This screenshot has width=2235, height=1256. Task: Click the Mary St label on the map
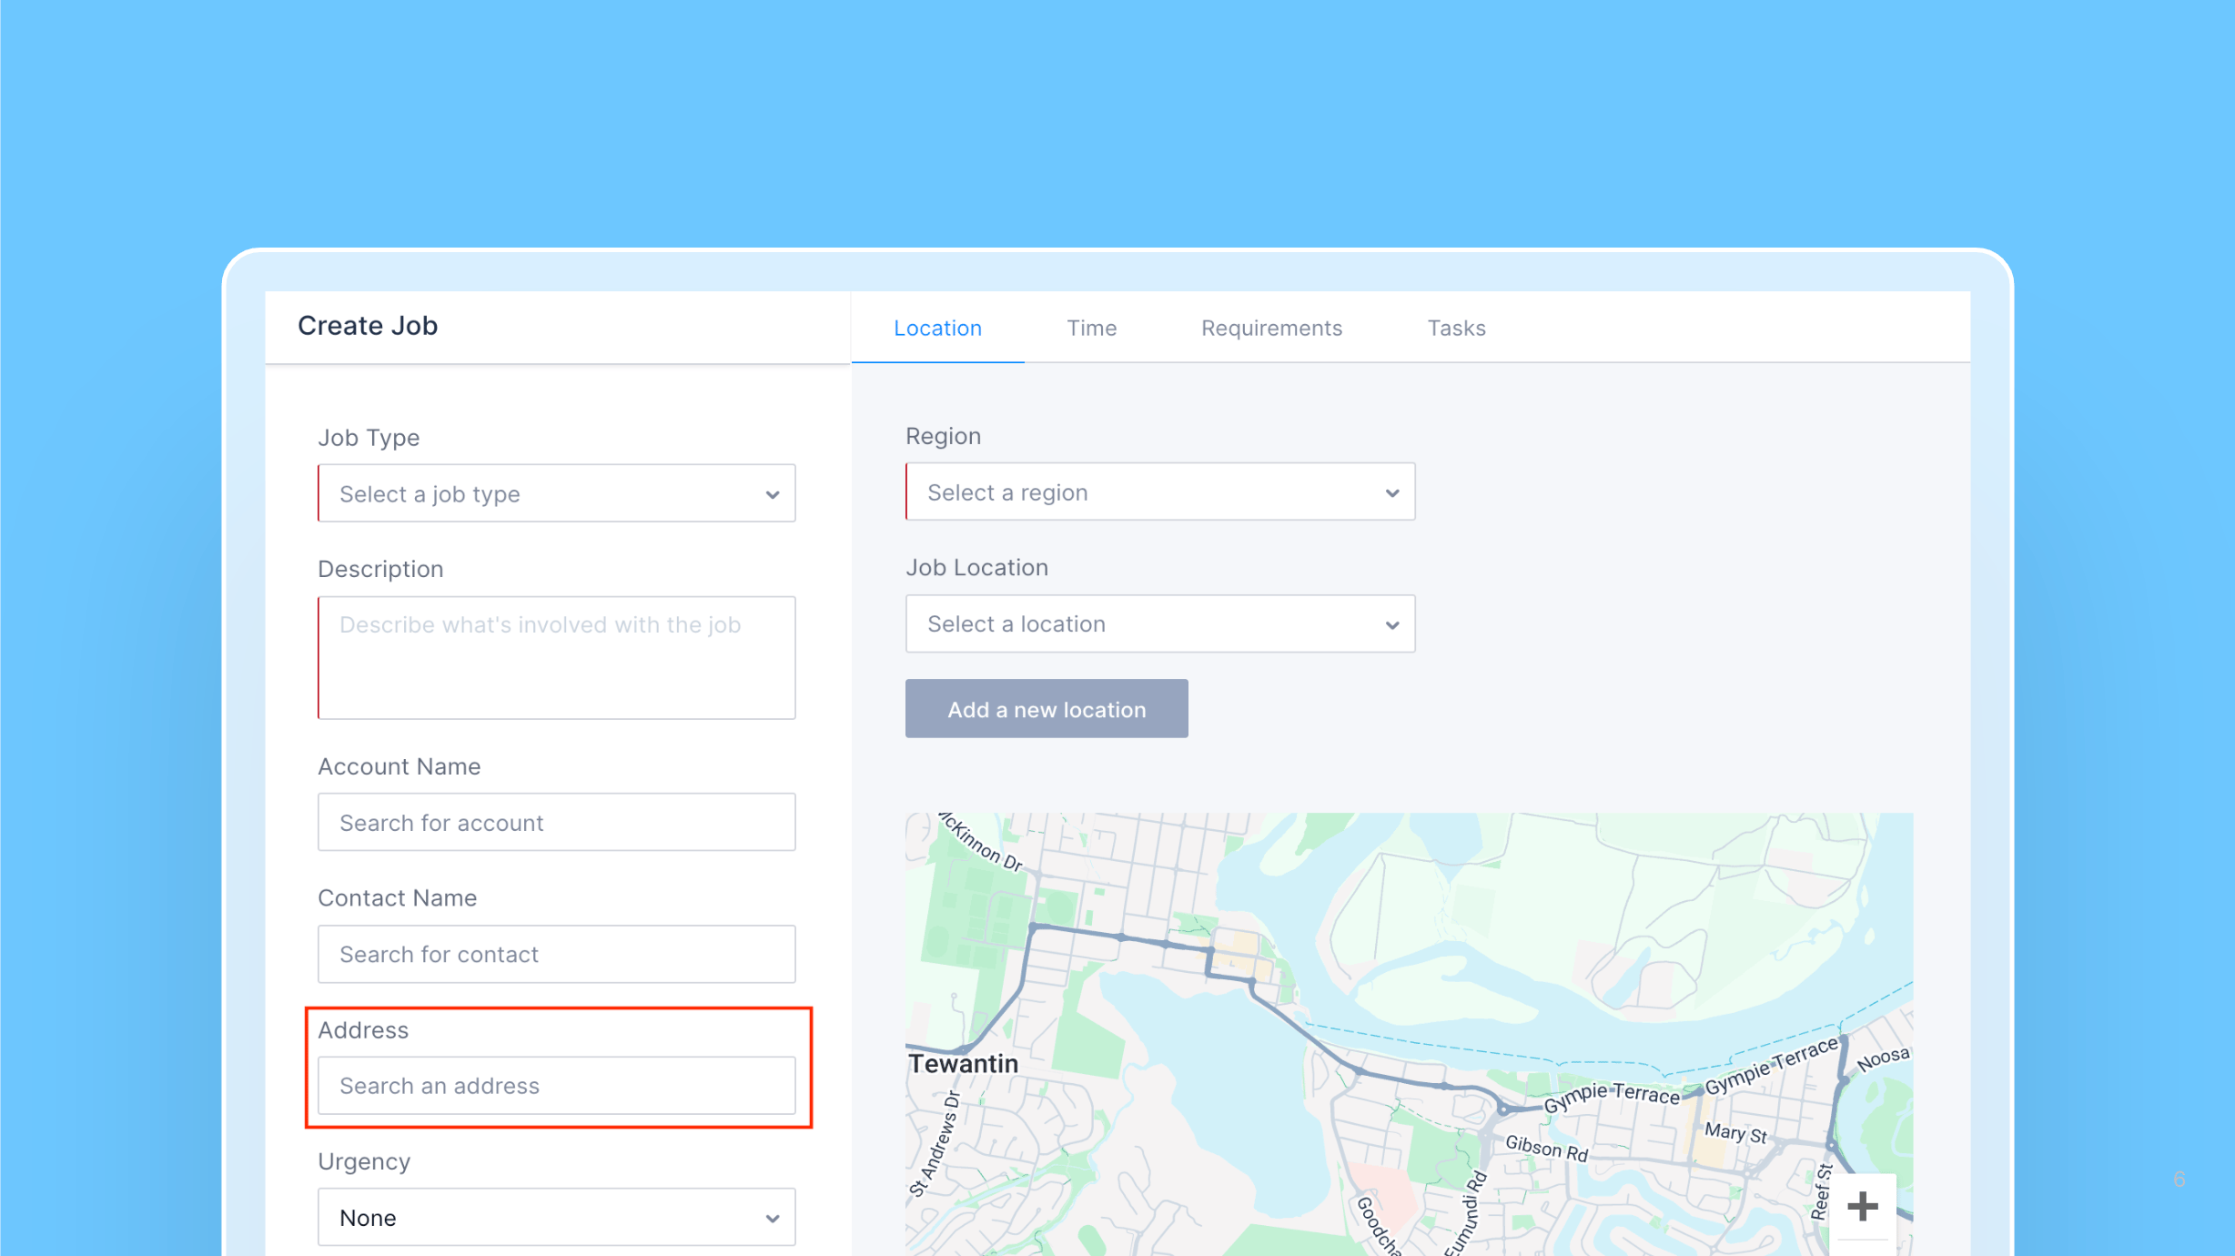coord(1735,1133)
